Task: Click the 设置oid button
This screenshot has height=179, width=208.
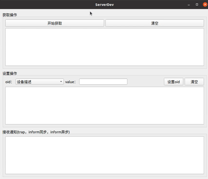Action: pyautogui.click(x=173, y=82)
